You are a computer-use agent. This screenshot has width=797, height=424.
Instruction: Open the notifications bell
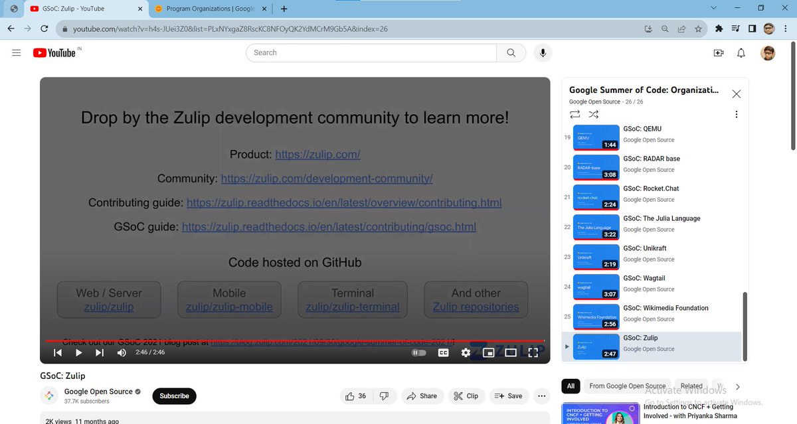[741, 53]
